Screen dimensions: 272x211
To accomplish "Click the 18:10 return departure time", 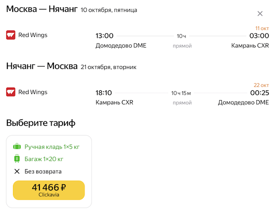I will tap(104, 93).
